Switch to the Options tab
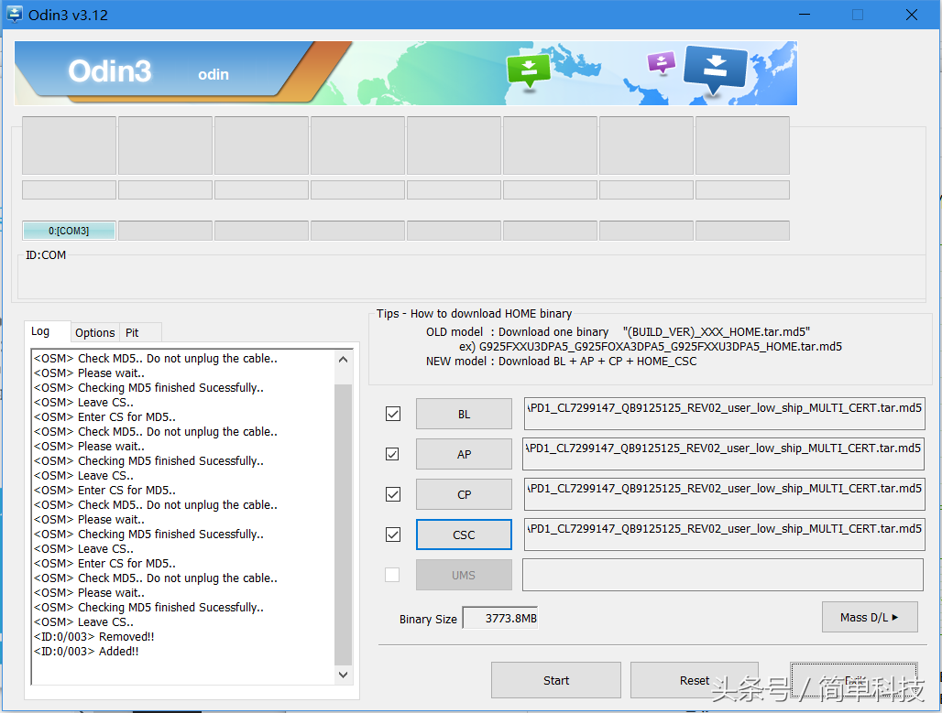This screenshot has height=713, width=942. click(x=95, y=332)
